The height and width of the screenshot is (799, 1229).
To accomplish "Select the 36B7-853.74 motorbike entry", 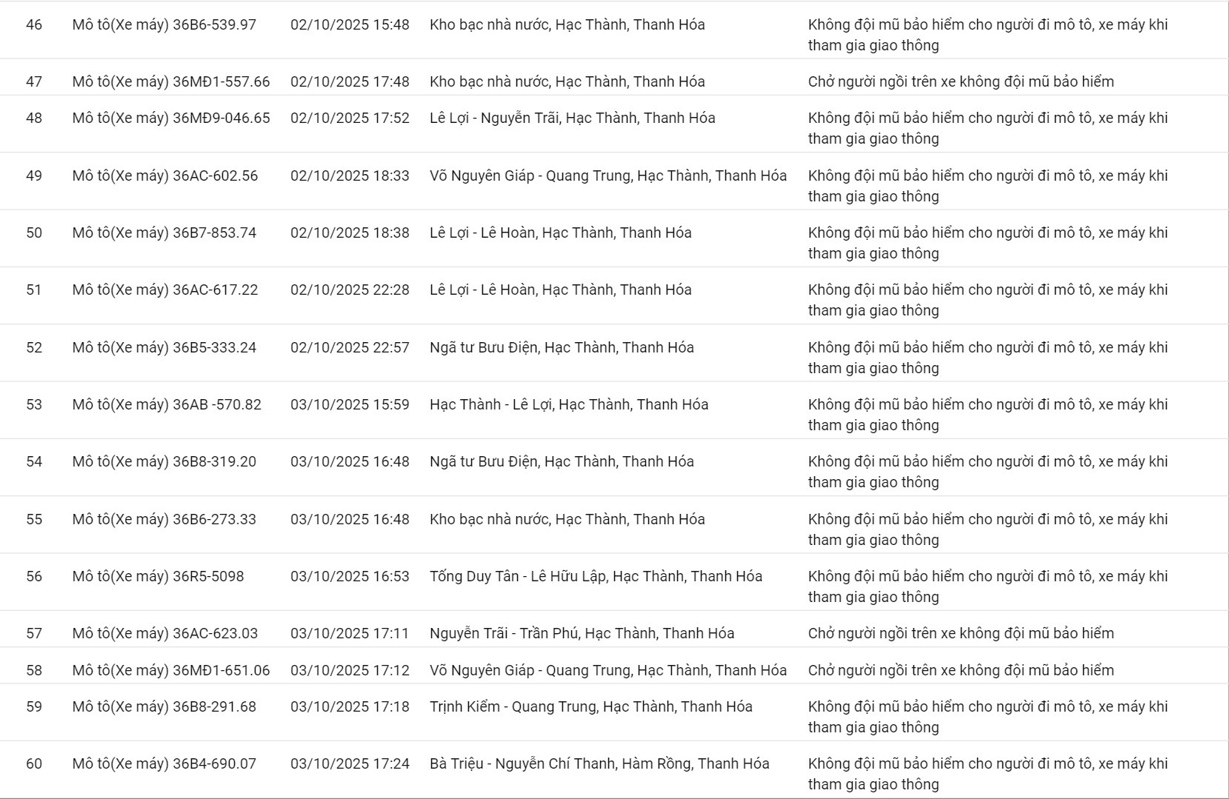I will pos(164,233).
